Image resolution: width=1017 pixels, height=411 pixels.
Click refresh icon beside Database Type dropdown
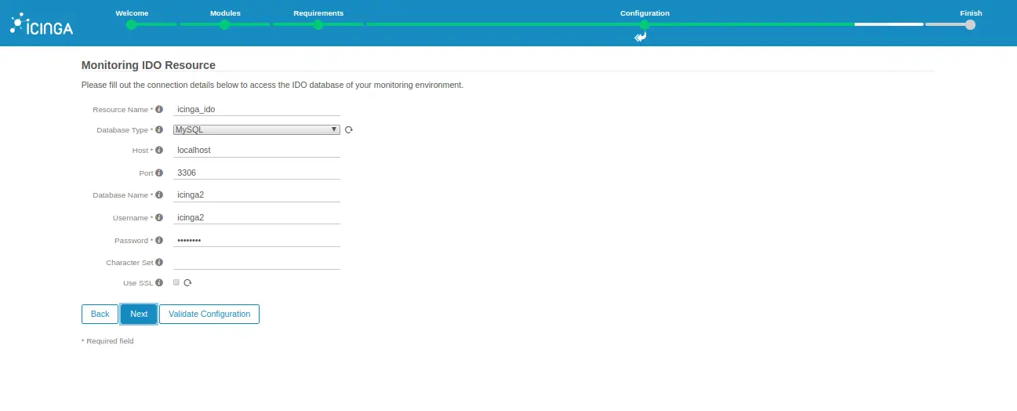349,130
